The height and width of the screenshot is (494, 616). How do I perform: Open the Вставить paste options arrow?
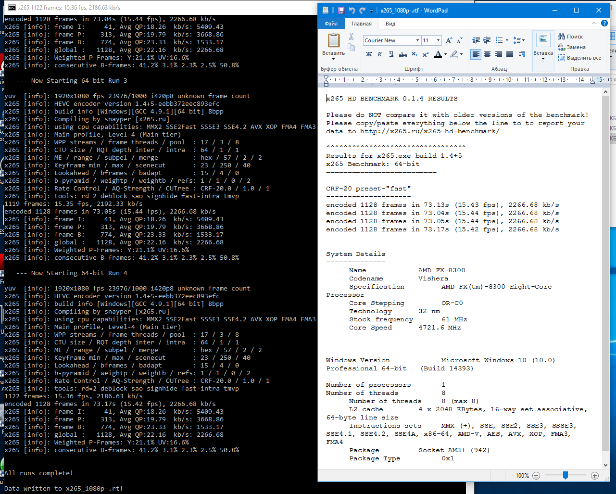click(333, 59)
